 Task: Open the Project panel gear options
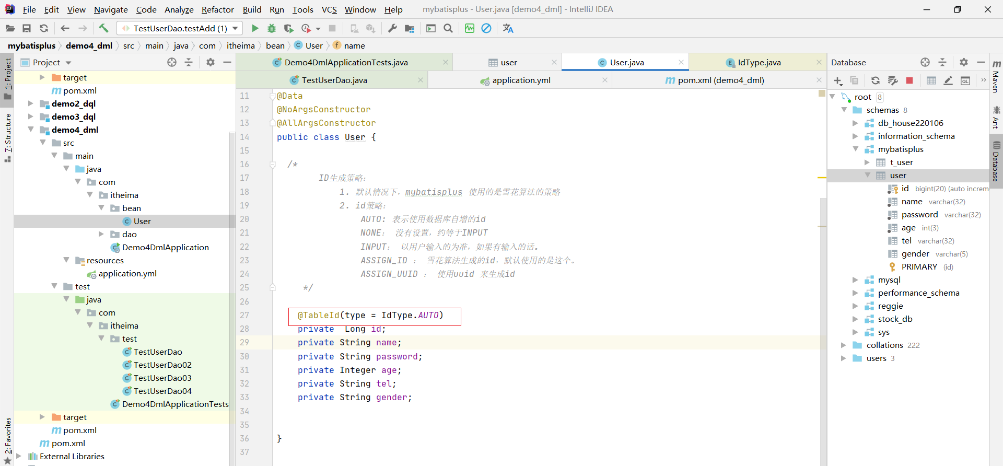[211, 62]
